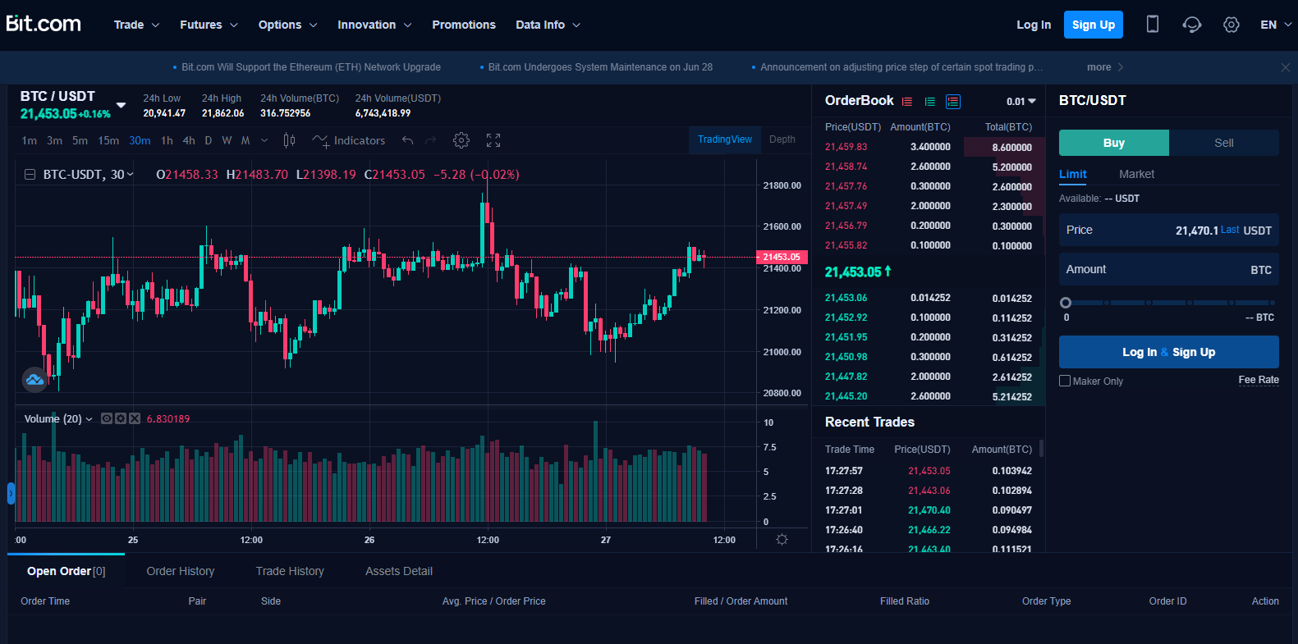Open System Maintenance on Jun 28 announcement
Screen dimensions: 1298x644
click(x=600, y=67)
